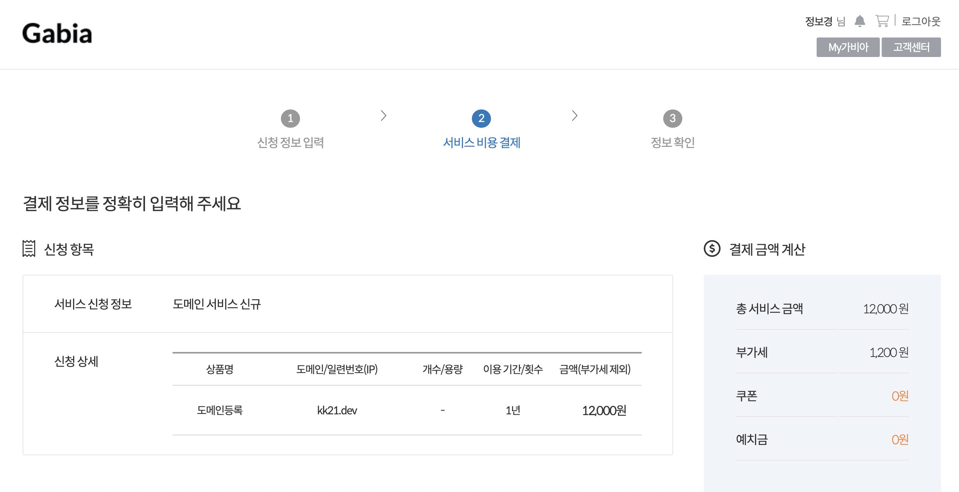Viewport: 959px width, 492px height.
Task: Select the 정보 확인 step label
Action: click(672, 143)
